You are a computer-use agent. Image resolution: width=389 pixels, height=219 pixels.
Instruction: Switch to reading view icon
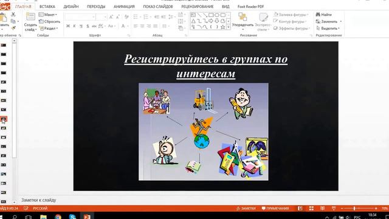click(322, 208)
